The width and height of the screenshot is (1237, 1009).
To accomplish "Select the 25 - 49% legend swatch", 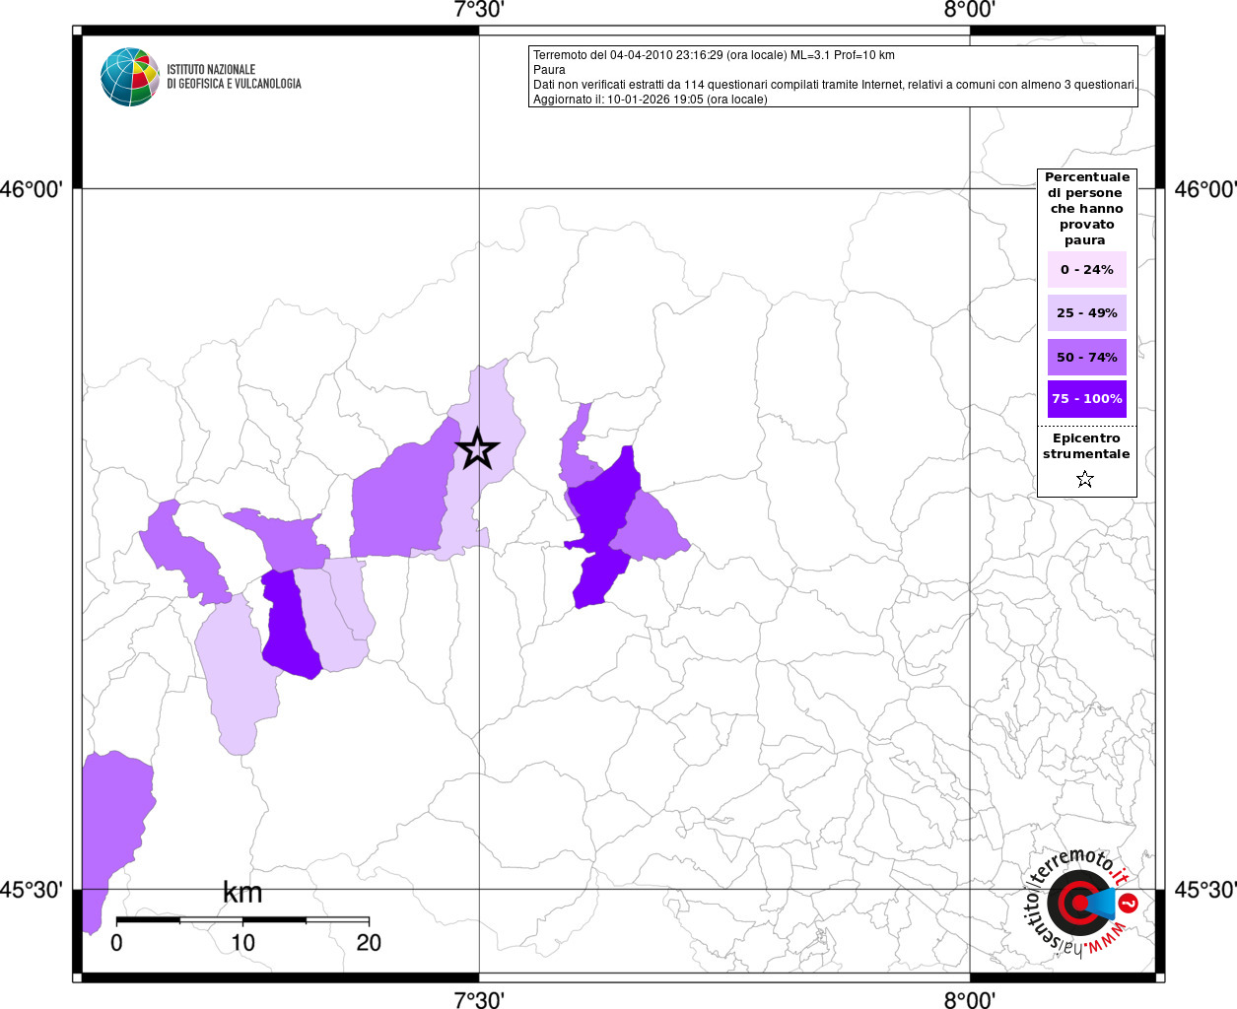I will coord(1086,312).
